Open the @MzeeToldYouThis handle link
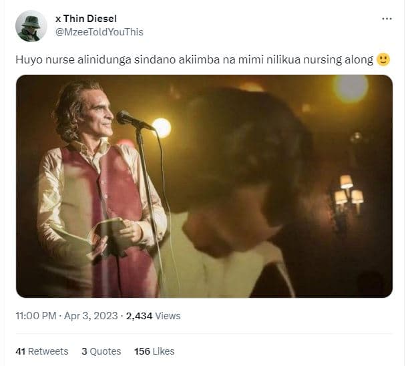The width and height of the screenshot is (410, 366). point(99,32)
